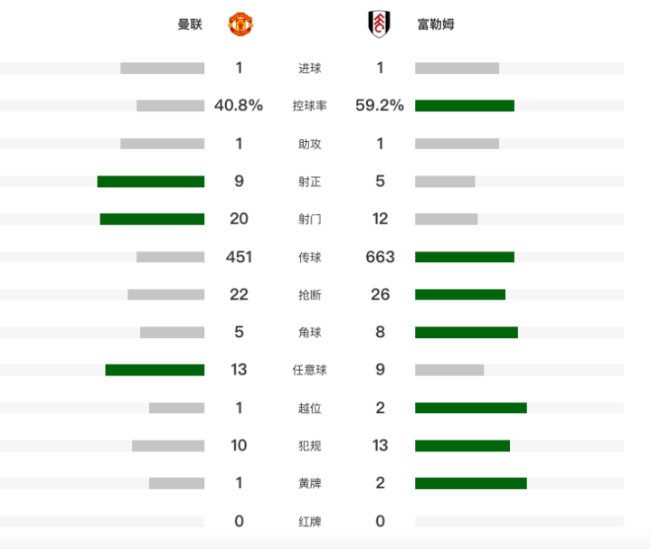Select the 控球率 stat label

click(x=310, y=106)
